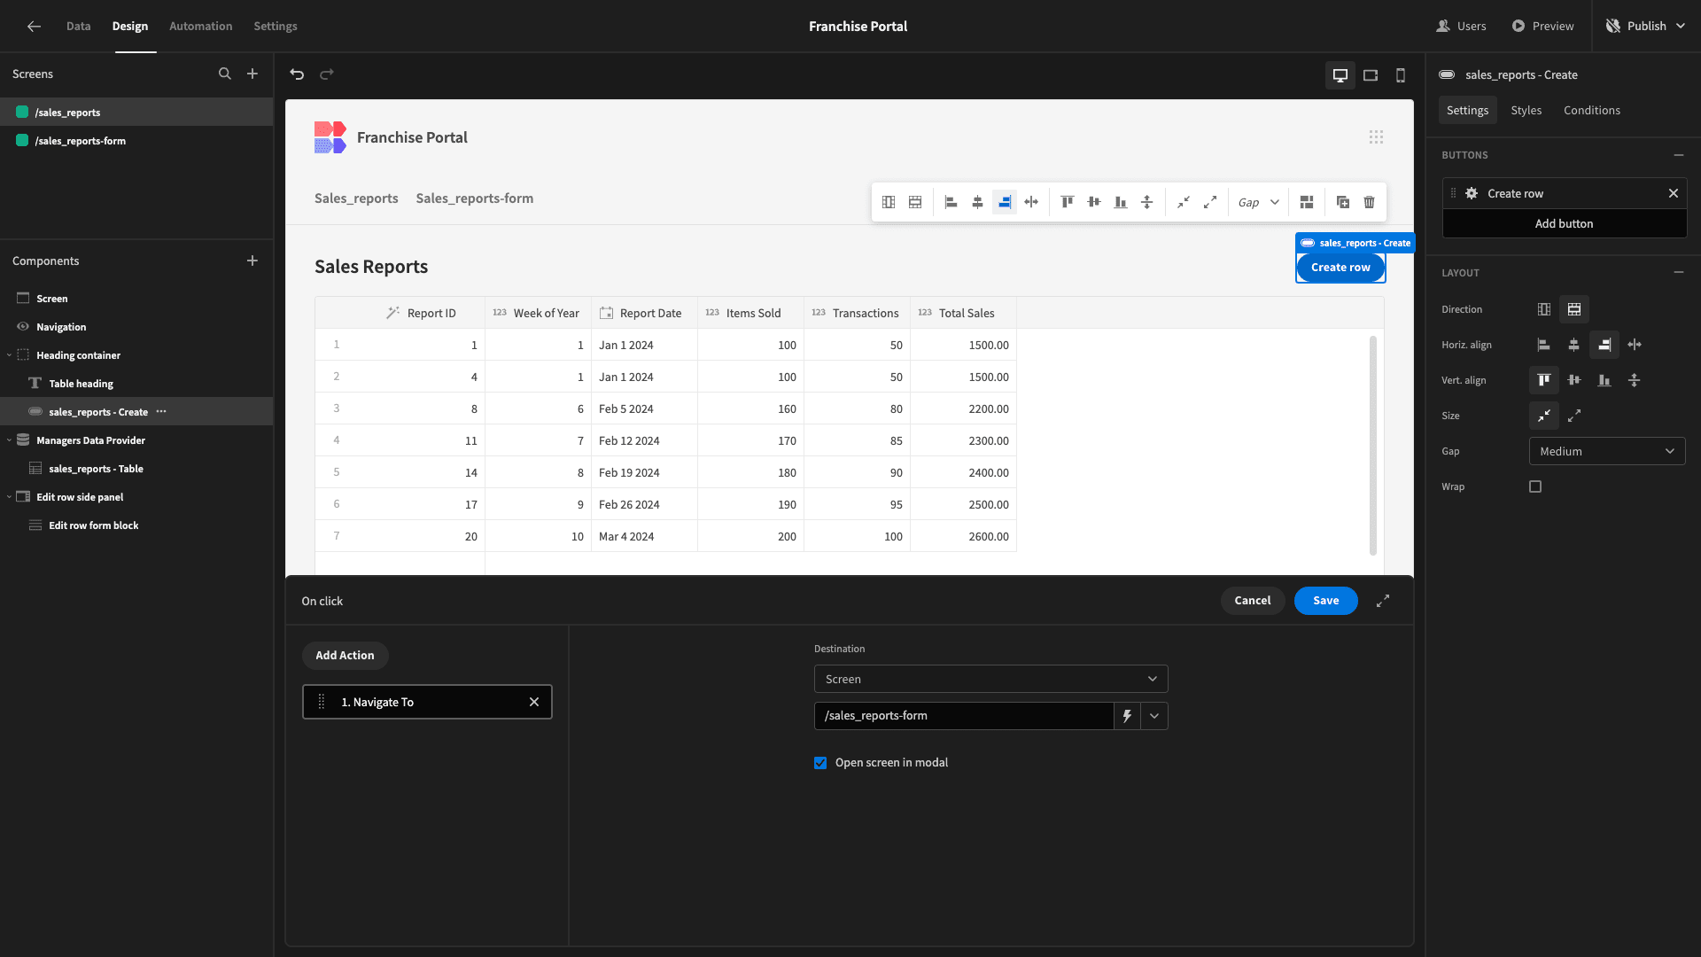Click the delete trash icon in floating toolbar
Screen dimensions: 1701x957
tap(1370, 202)
